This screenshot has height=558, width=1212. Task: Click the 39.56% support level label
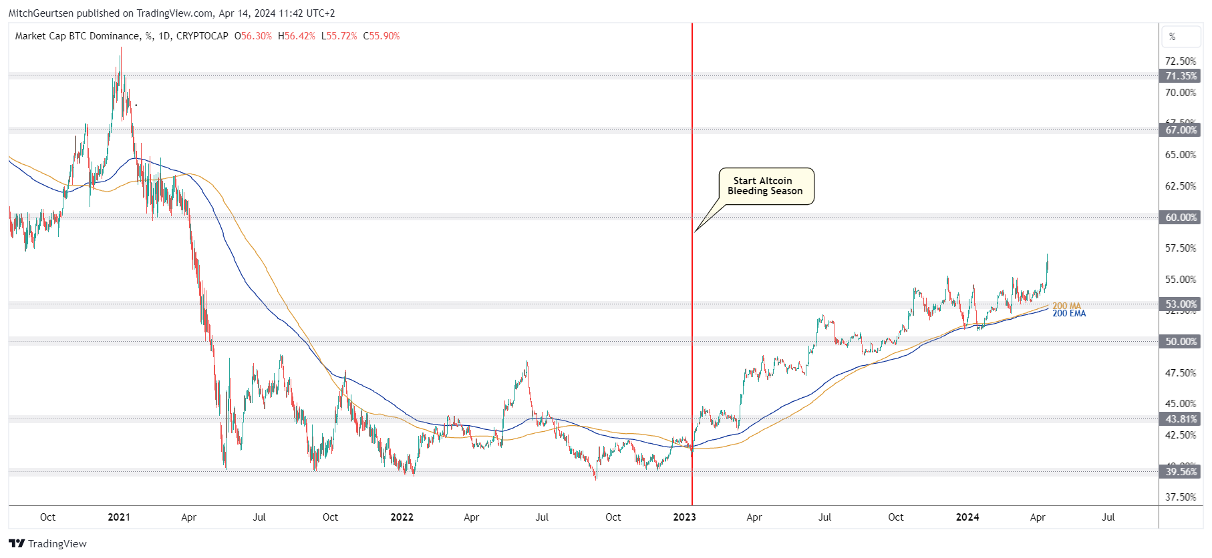coord(1181,472)
